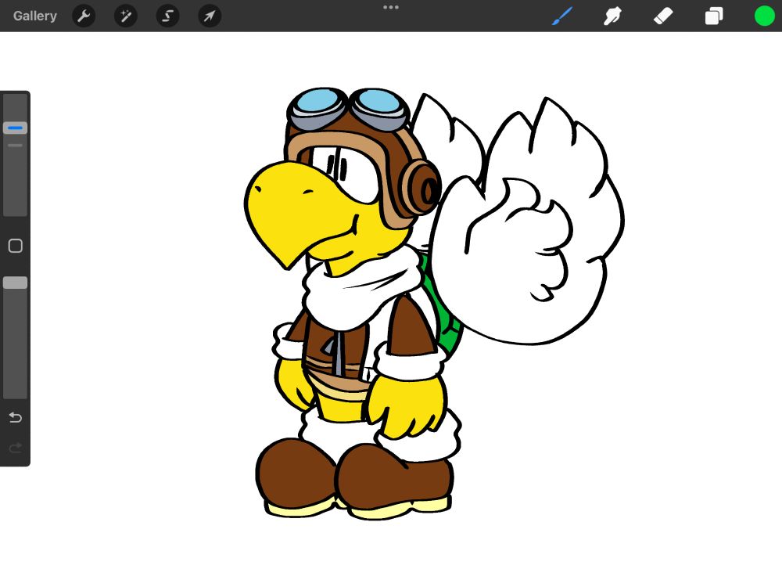This screenshot has height=587, width=782.
Task: Tap the square modify button in sidebar
Action: tap(16, 246)
